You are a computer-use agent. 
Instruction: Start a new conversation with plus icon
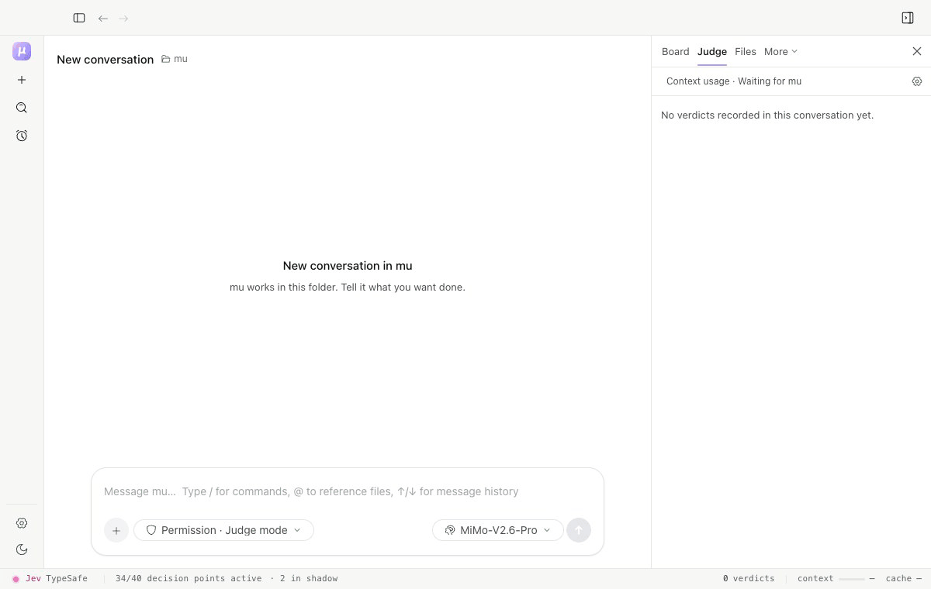pyautogui.click(x=22, y=80)
